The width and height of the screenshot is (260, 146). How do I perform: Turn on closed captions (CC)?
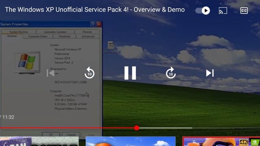(244, 11)
